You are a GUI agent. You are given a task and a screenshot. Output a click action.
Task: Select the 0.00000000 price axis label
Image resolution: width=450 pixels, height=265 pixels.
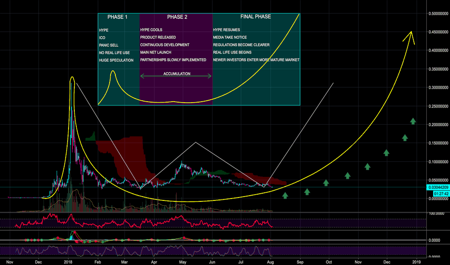(x=438, y=199)
